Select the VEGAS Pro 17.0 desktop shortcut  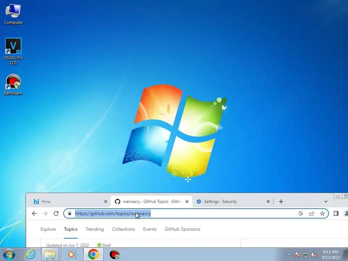(13, 51)
